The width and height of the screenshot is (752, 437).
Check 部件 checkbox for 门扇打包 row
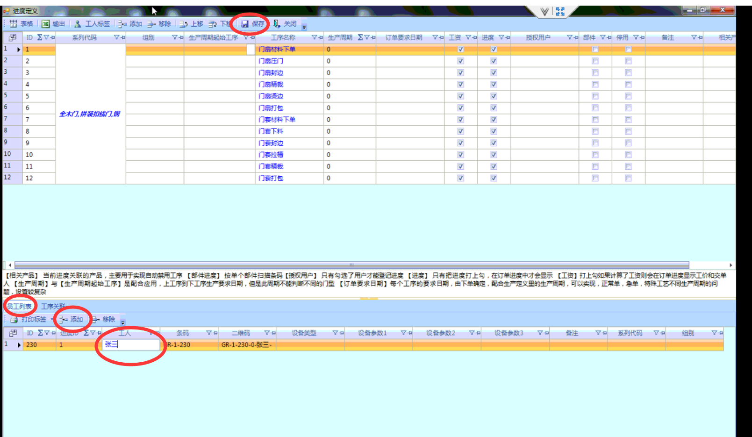tap(595, 108)
